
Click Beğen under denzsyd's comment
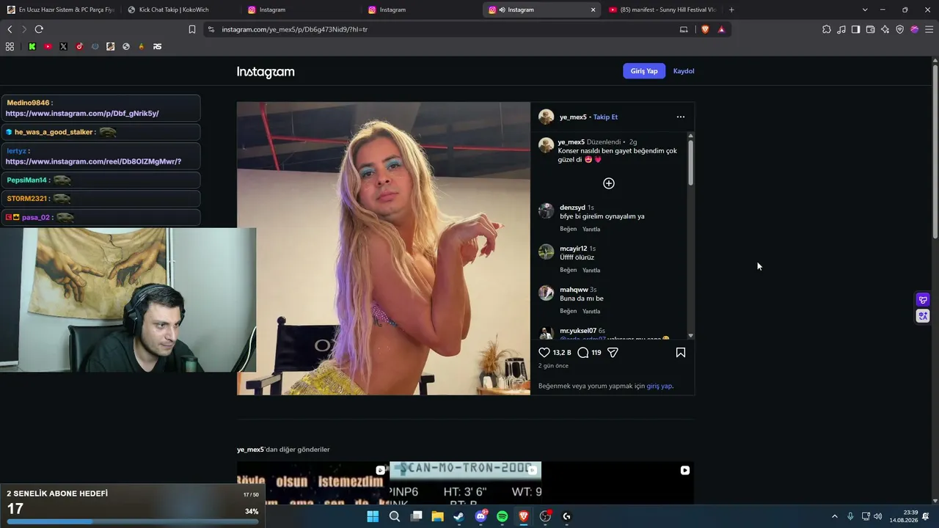(569, 229)
